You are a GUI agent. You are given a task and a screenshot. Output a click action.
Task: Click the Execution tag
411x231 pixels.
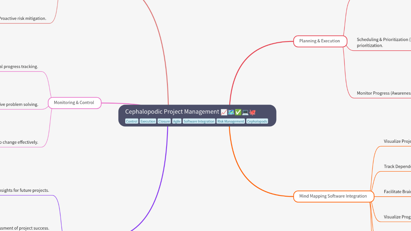point(148,121)
